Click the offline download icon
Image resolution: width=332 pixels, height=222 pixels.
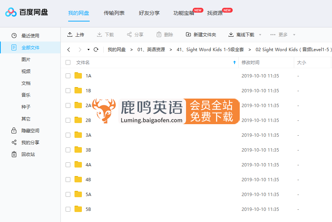click(x=231, y=34)
